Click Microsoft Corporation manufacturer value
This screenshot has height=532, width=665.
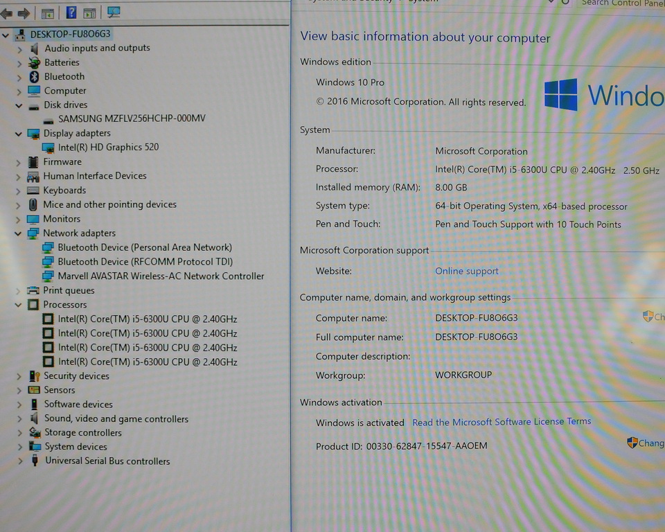481,152
